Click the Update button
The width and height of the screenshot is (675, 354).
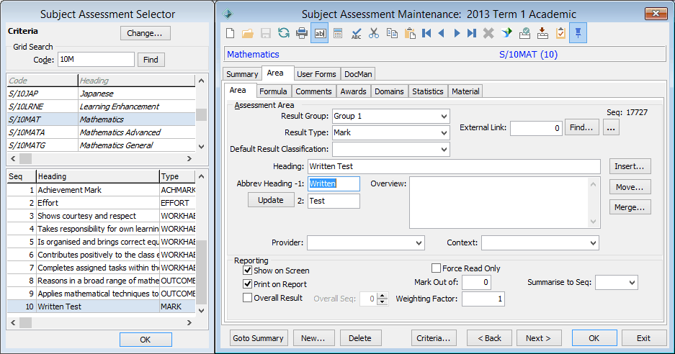[271, 200]
